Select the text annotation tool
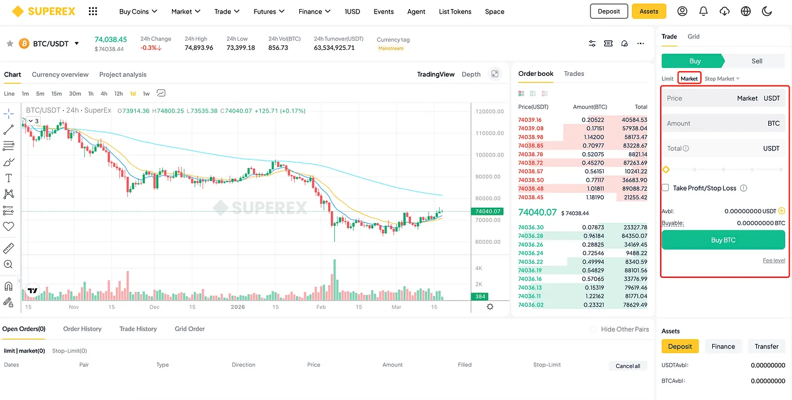Image resolution: width=792 pixels, height=400 pixels. (x=8, y=178)
